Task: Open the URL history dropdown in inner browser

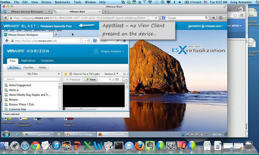Action: 85,41
